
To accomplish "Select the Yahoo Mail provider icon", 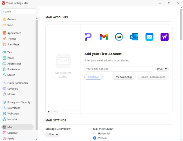I will pyautogui.click(x=164, y=37).
